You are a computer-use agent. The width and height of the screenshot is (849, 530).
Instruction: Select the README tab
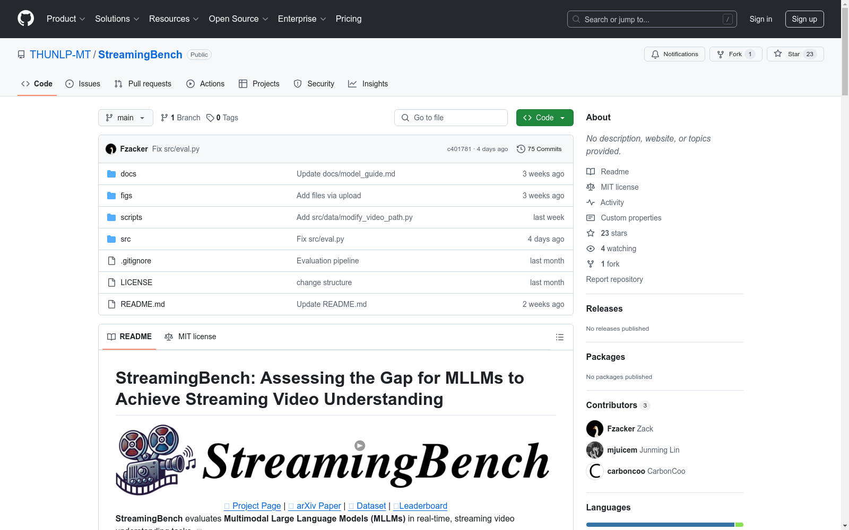pyautogui.click(x=129, y=337)
